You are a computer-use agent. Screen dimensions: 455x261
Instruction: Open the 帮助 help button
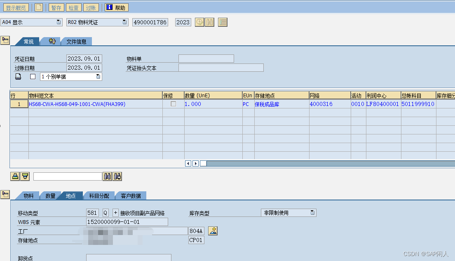pyautogui.click(x=116, y=7)
